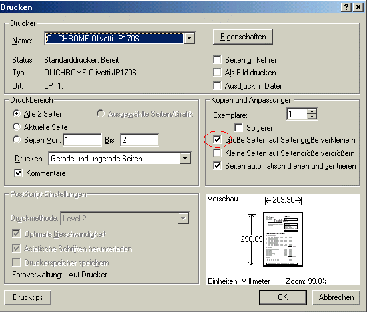Click the Bis end page field
367x312 pixels.
(x=139, y=140)
